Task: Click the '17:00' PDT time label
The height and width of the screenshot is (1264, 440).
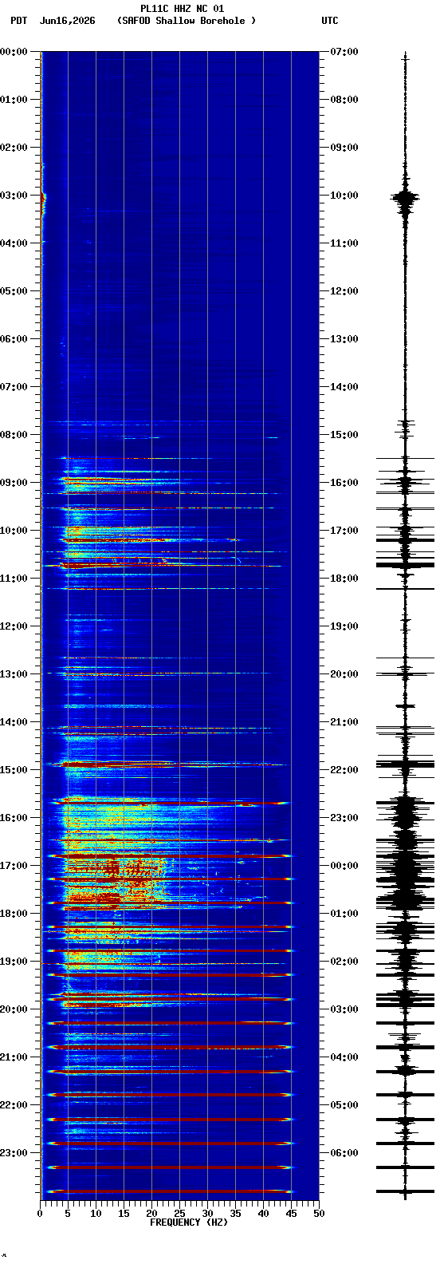Action: click(14, 866)
